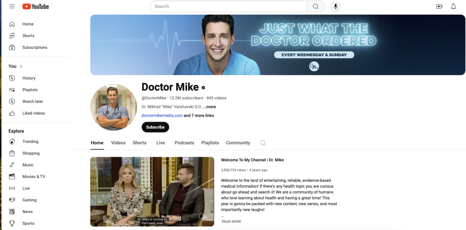The height and width of the screenshot is (230, 466).
Task: Open the Create video icon
Action: point(439,6)
